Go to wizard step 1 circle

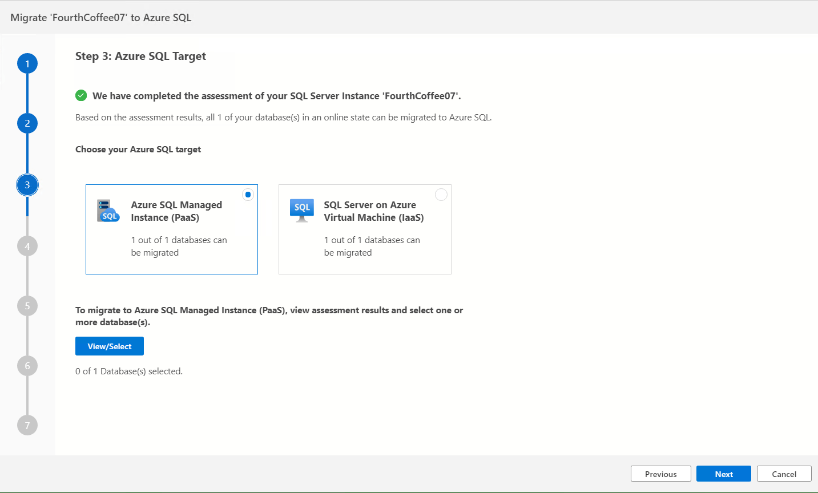point(27,64)
